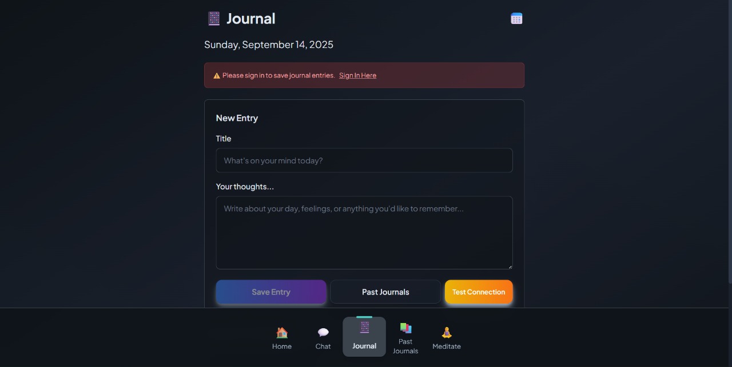Click the Title label above the input
The height and width of the screenshot is (367, 732).
coord(224,139)
